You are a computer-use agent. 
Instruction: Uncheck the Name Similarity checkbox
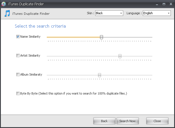18,37
